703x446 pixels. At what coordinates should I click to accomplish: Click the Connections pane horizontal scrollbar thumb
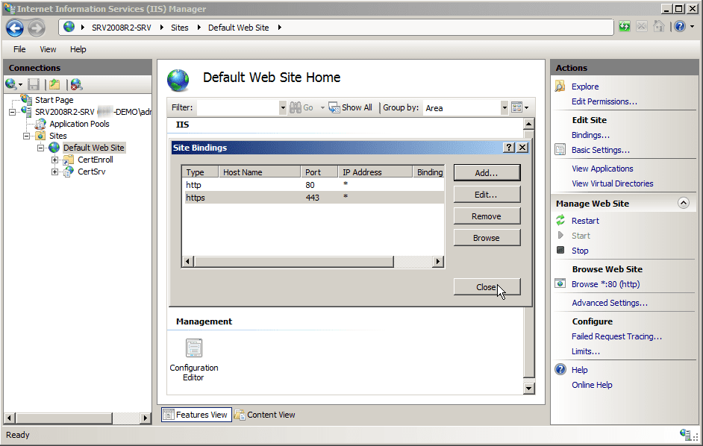tap(64, 418)
